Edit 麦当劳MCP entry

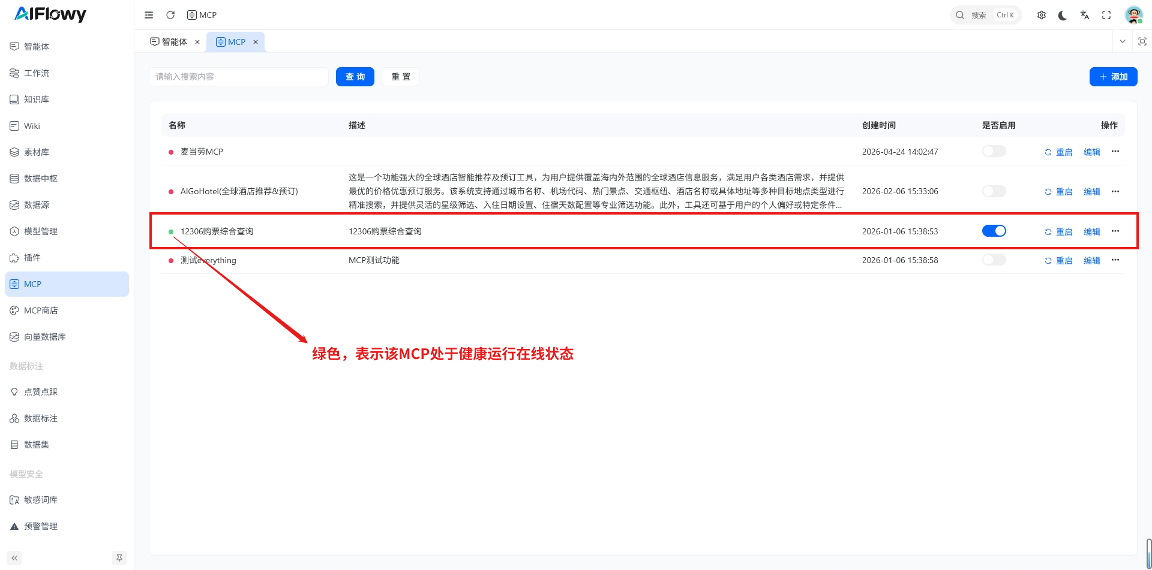coord(1092,152)
